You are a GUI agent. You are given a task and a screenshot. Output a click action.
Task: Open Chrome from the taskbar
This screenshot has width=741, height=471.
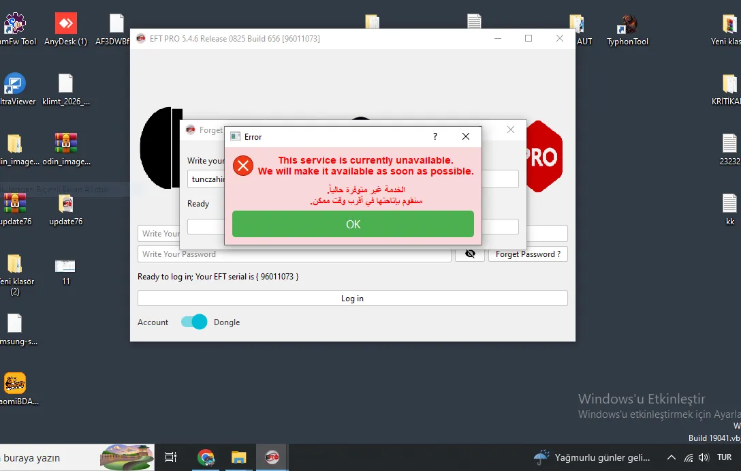[x=206, y=457]
